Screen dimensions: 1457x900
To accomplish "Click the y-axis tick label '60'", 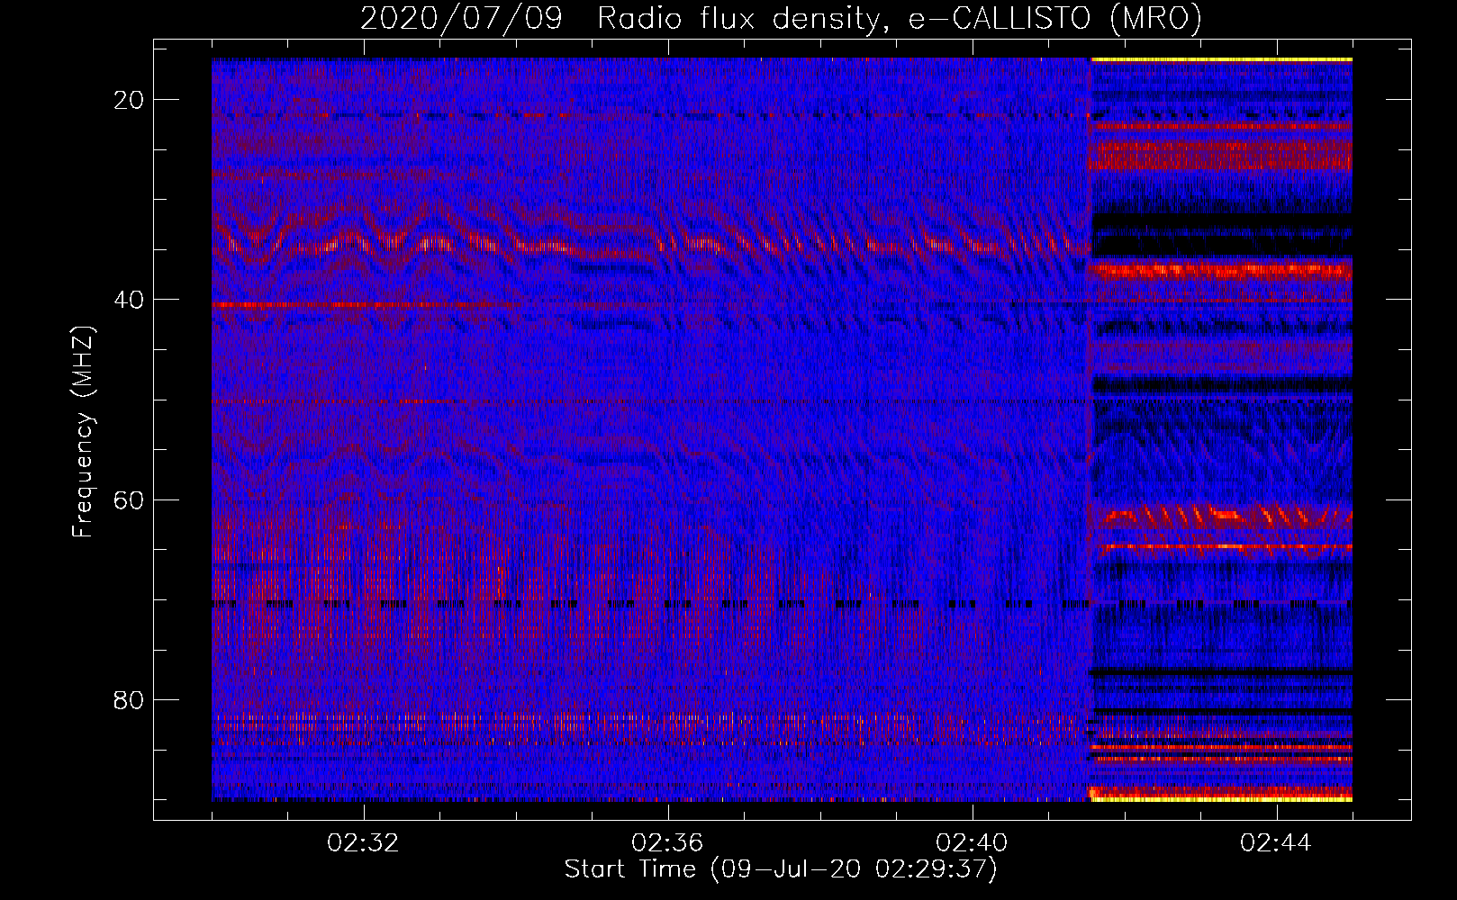I will [x=129, y=499].
